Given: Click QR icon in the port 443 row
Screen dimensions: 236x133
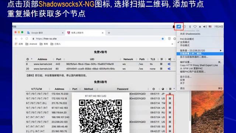Looking at the screenshot, I should point(161,64).
